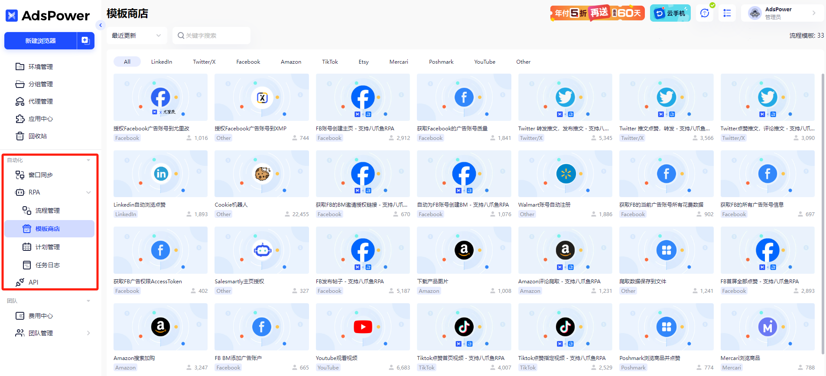Click title Amazon评论爬取 - 支持八爪鱼RPA
Screen dimensions: 826x376
click(559, 282)
